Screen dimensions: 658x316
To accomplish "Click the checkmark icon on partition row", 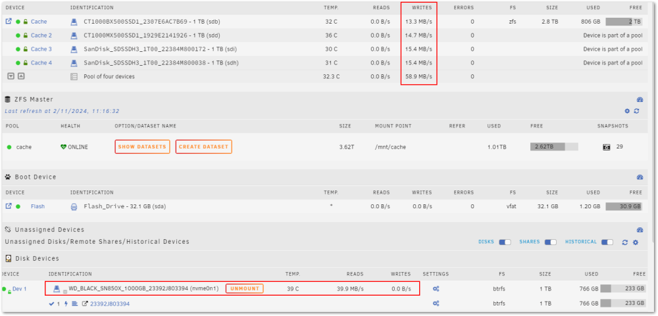I will pyautogui.click(x=51, y=304).
